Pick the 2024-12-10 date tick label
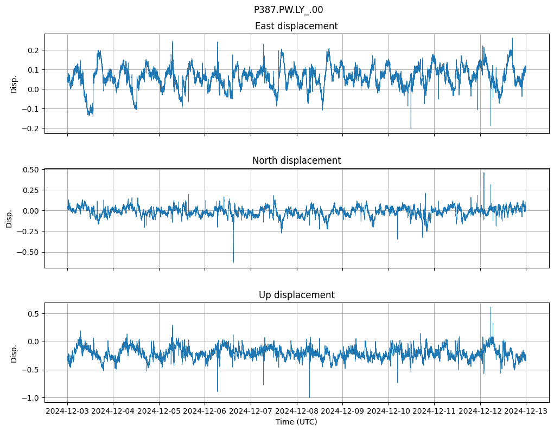The height and width of the screenshot is (431, 554). tap(389, 411)
